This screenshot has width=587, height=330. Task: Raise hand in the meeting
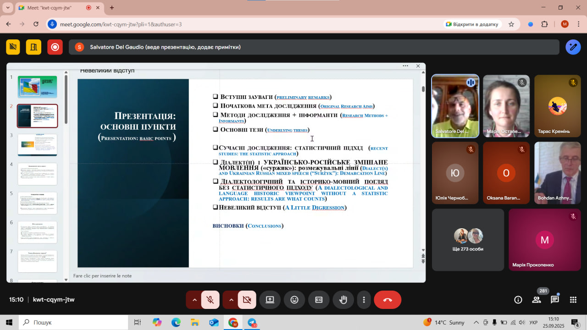pyautogui.click(x=343, y=300)
